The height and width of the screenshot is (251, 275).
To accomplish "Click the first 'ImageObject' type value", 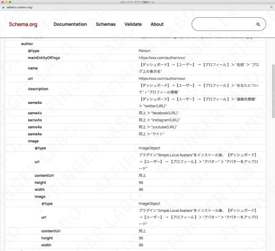I will (149, 148).
